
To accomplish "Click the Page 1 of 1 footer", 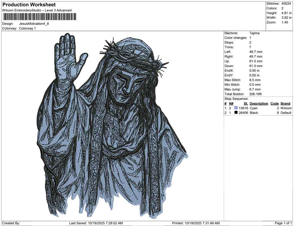I will click(x=283, y=223).
